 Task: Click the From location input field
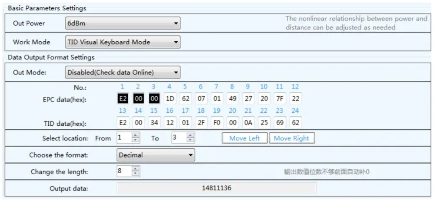[x=124, y=138]
